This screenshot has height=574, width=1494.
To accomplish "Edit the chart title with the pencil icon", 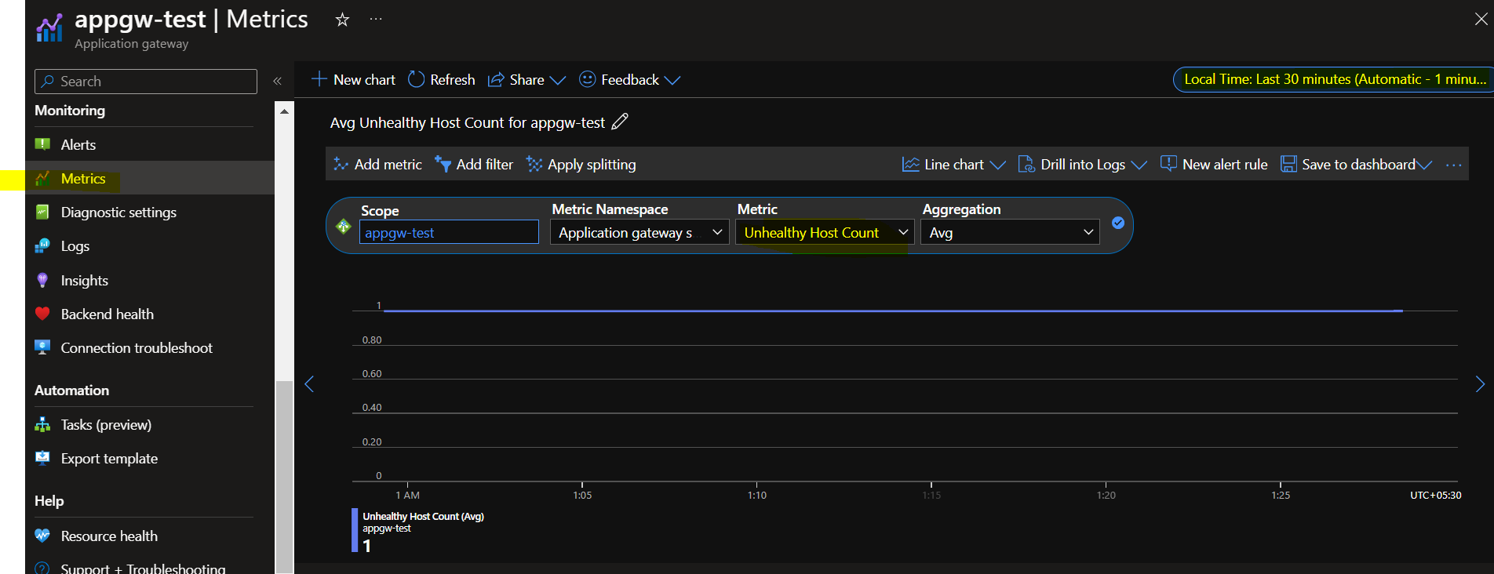I will [x=620, y=122].
